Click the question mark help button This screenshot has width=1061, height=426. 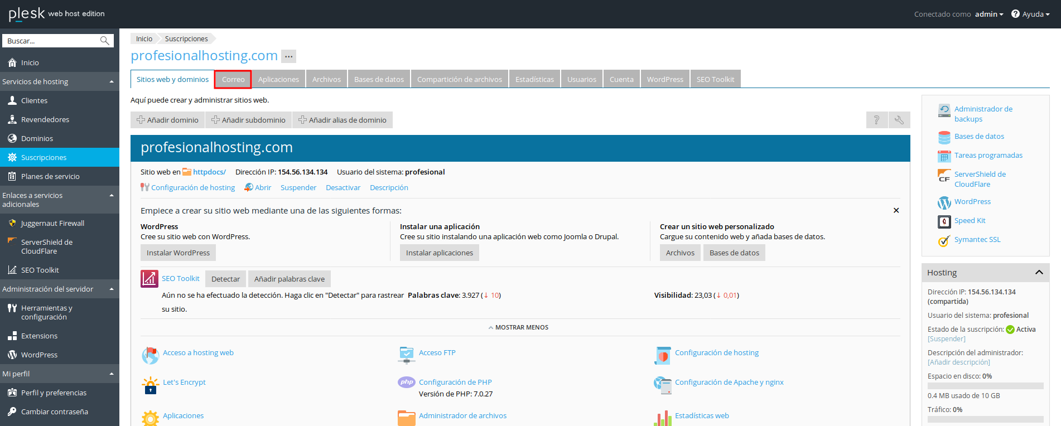point(877,120)
